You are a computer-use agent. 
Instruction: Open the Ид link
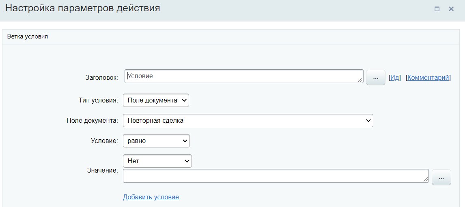click(394, 78)
